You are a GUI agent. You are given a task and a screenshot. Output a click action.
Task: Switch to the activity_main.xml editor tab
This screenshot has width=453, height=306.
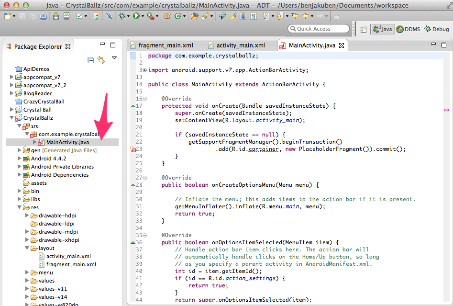(240, 45)
